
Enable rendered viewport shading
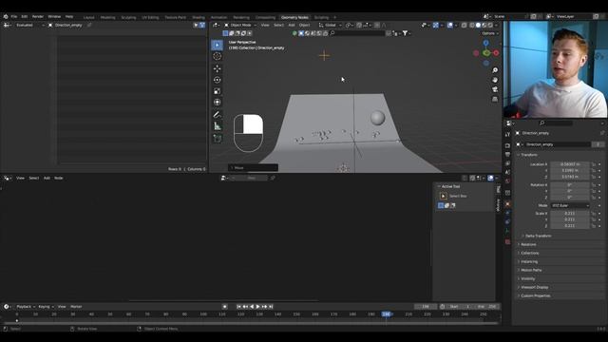point(490,26)
